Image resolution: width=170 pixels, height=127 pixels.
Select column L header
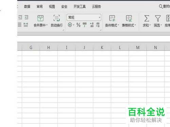[x=120, y=47]
